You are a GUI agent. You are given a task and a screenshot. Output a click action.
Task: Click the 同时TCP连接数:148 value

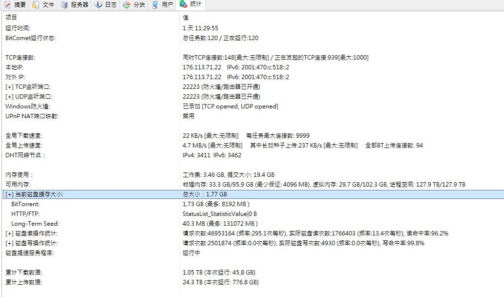[275, 58]
